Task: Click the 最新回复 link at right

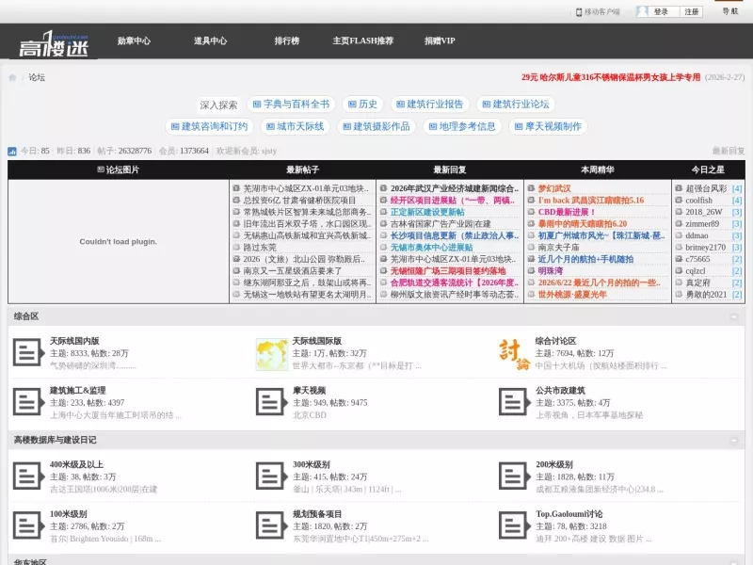Action: point(728,151)
